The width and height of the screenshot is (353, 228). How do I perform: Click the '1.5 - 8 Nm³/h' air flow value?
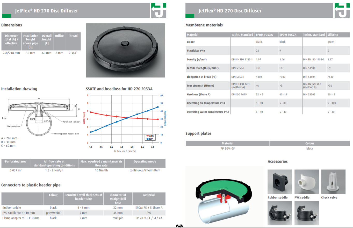click(54, 170)
